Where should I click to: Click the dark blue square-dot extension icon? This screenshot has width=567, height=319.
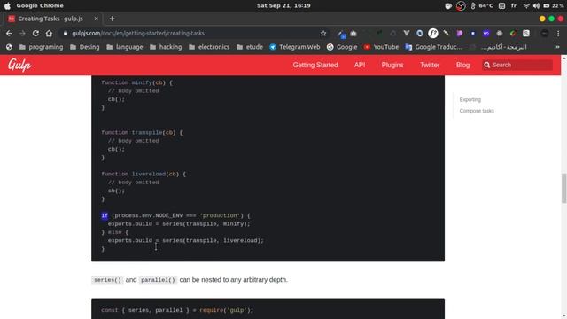tap(472, 34)
